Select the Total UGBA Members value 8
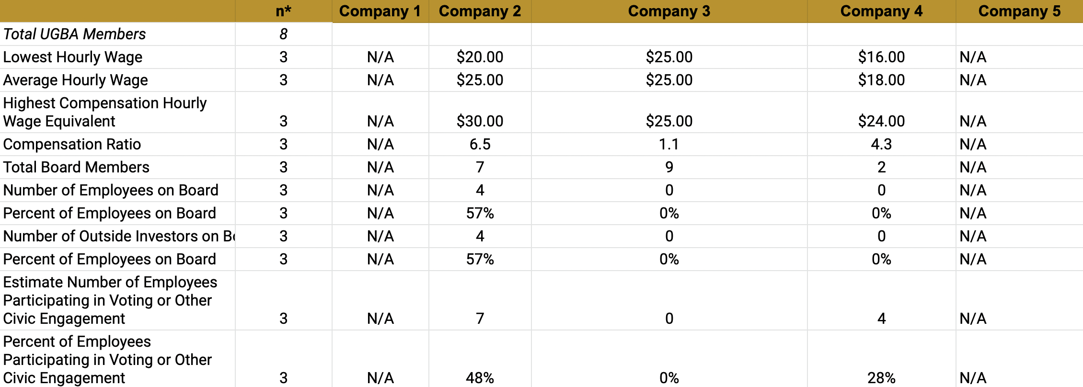Screen dimensions: 1083x387 coord(283,34)
